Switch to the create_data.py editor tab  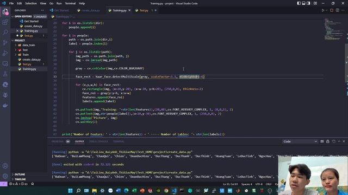coord(89,10)
